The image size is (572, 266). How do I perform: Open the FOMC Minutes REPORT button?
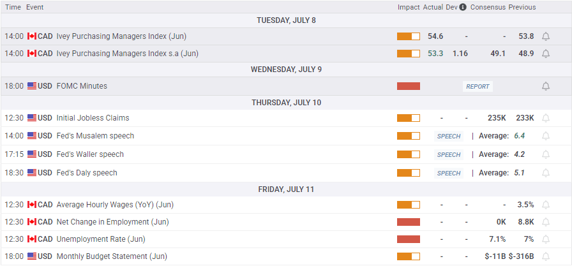click(478, 86)
